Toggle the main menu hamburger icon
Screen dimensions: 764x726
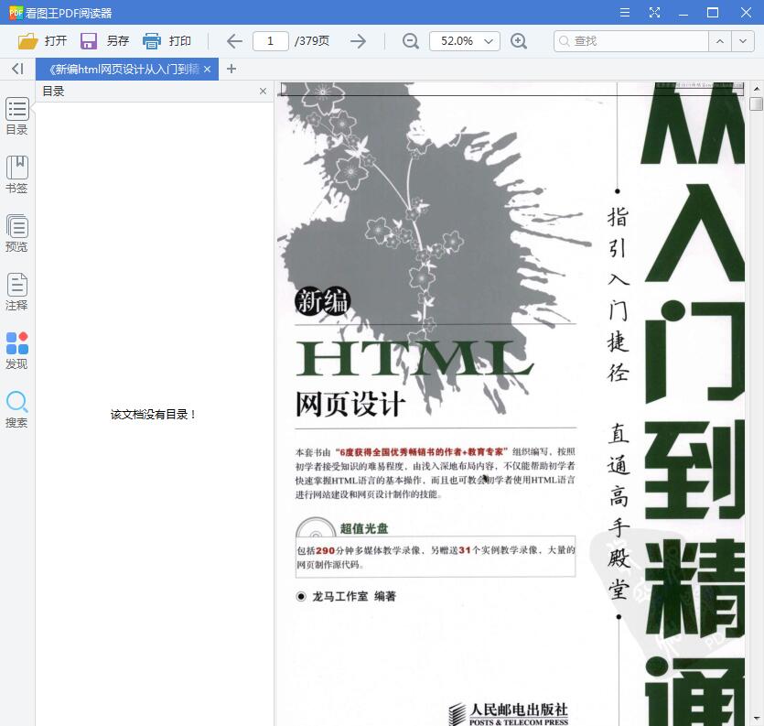627,13
